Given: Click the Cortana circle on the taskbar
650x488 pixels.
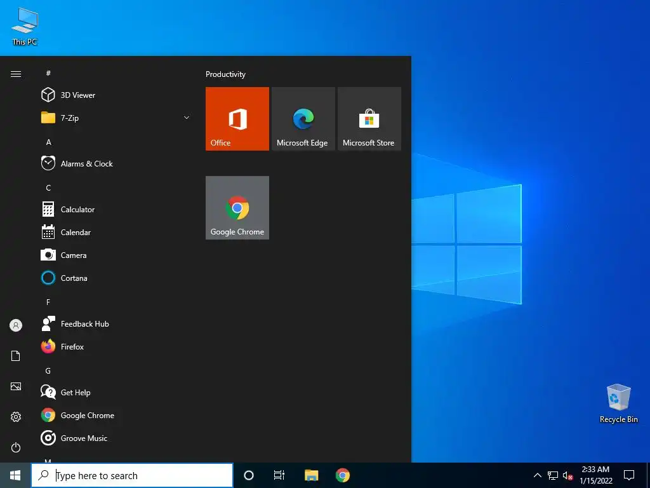Looking at the screenshot, I should coord(249,475).
